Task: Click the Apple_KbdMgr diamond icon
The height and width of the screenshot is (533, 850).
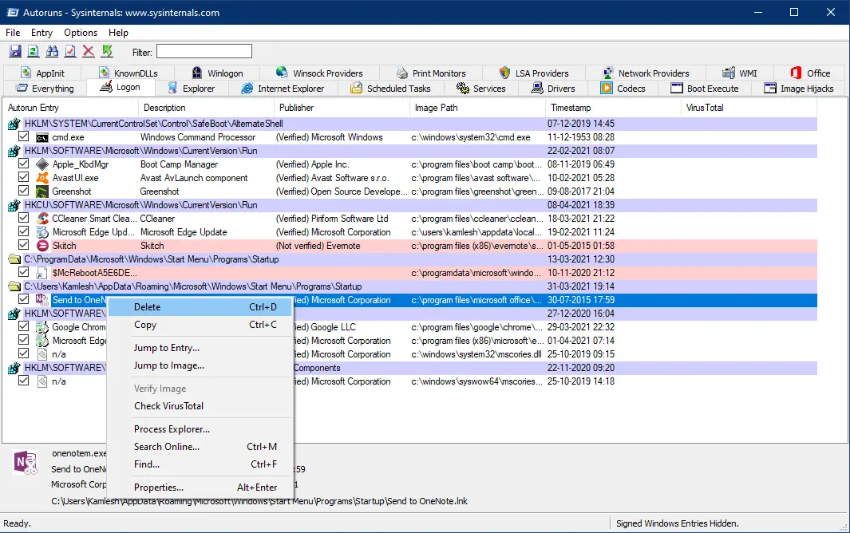Action: (x=42, y=164)
